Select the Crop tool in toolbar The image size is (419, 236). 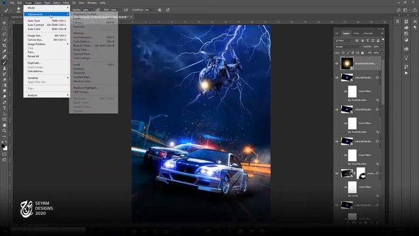click(x=5, y=45)
